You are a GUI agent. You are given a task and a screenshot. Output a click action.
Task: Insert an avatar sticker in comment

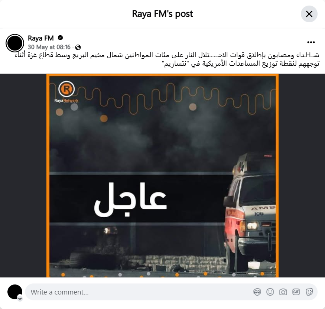click(x=257, y=292)
